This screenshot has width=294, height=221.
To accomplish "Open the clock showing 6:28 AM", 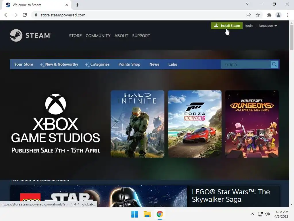I will (x=281, y=214).
